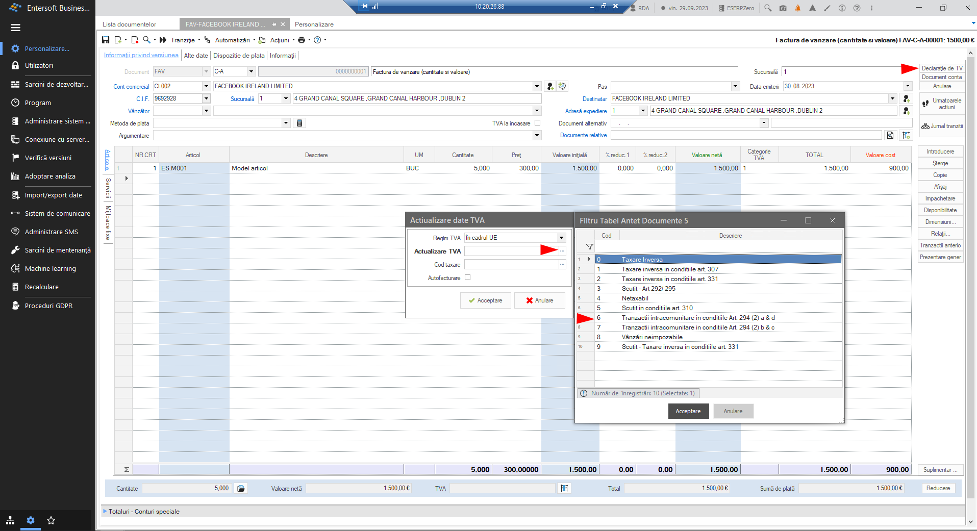Screen dimensions: 977x531
Task: Click the camera icon in the top bar
Action: (x=783, y=8)
